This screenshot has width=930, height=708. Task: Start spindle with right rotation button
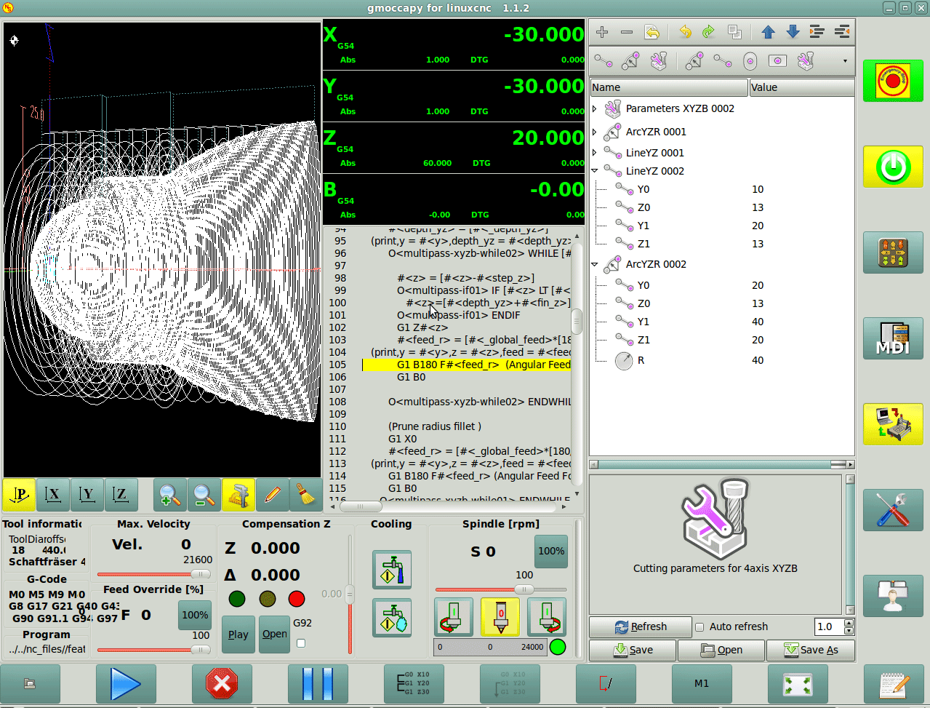pos(548,617)
